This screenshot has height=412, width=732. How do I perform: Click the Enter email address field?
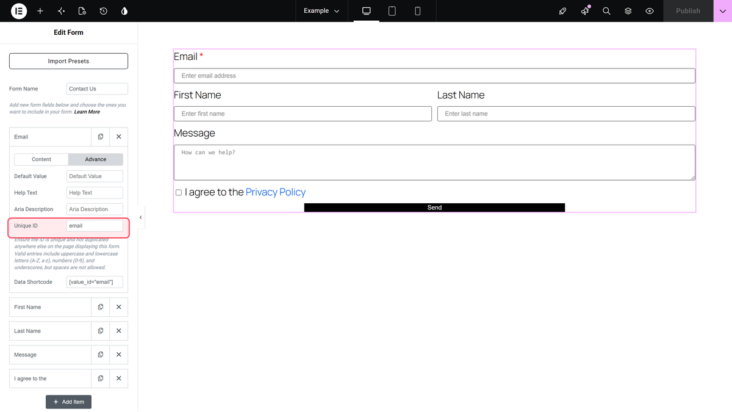tap(434, 76)
